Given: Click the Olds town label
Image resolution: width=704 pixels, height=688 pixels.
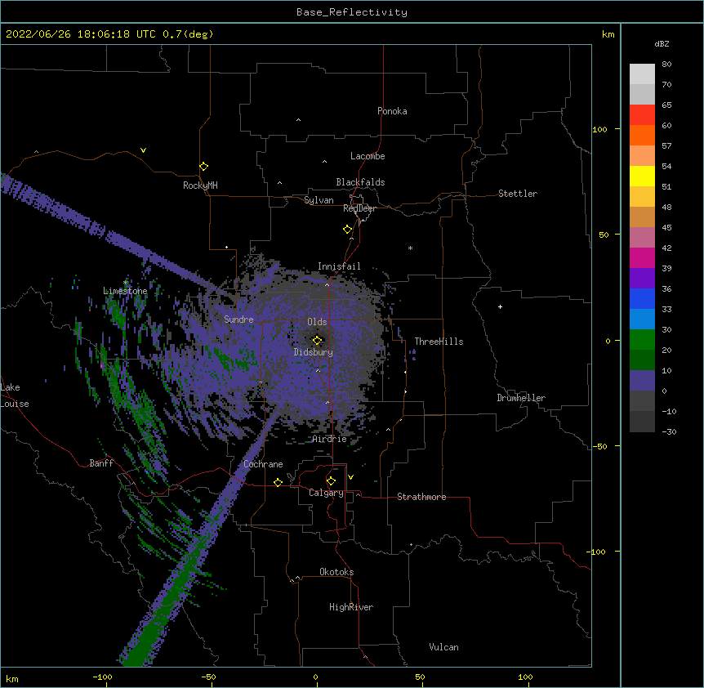Looking at the screenshot, I should (x=317, y=322).
